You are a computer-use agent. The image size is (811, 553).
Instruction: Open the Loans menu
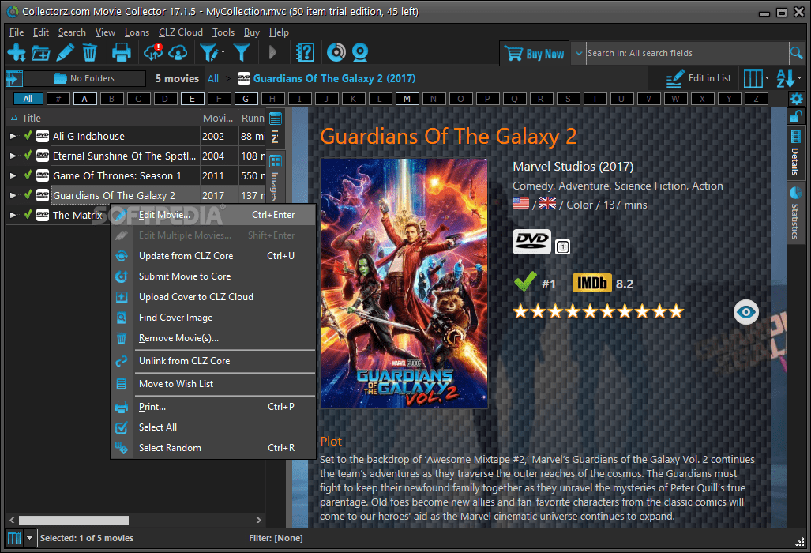tap(137, 32)
